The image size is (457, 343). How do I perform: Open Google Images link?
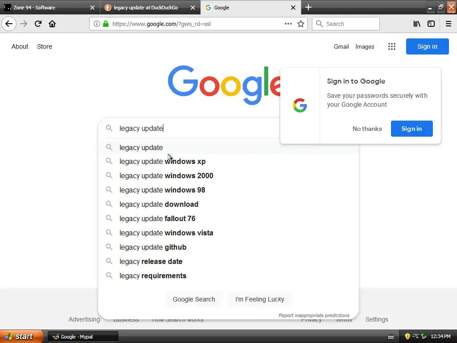tap(365, 46)
